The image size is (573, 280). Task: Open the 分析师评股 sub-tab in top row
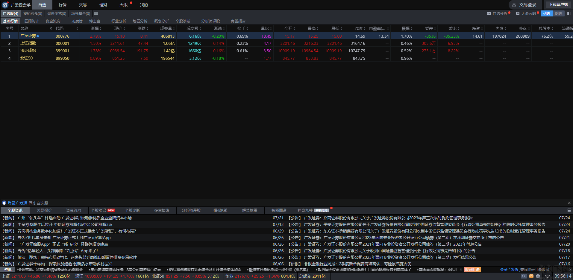(210, 21)
